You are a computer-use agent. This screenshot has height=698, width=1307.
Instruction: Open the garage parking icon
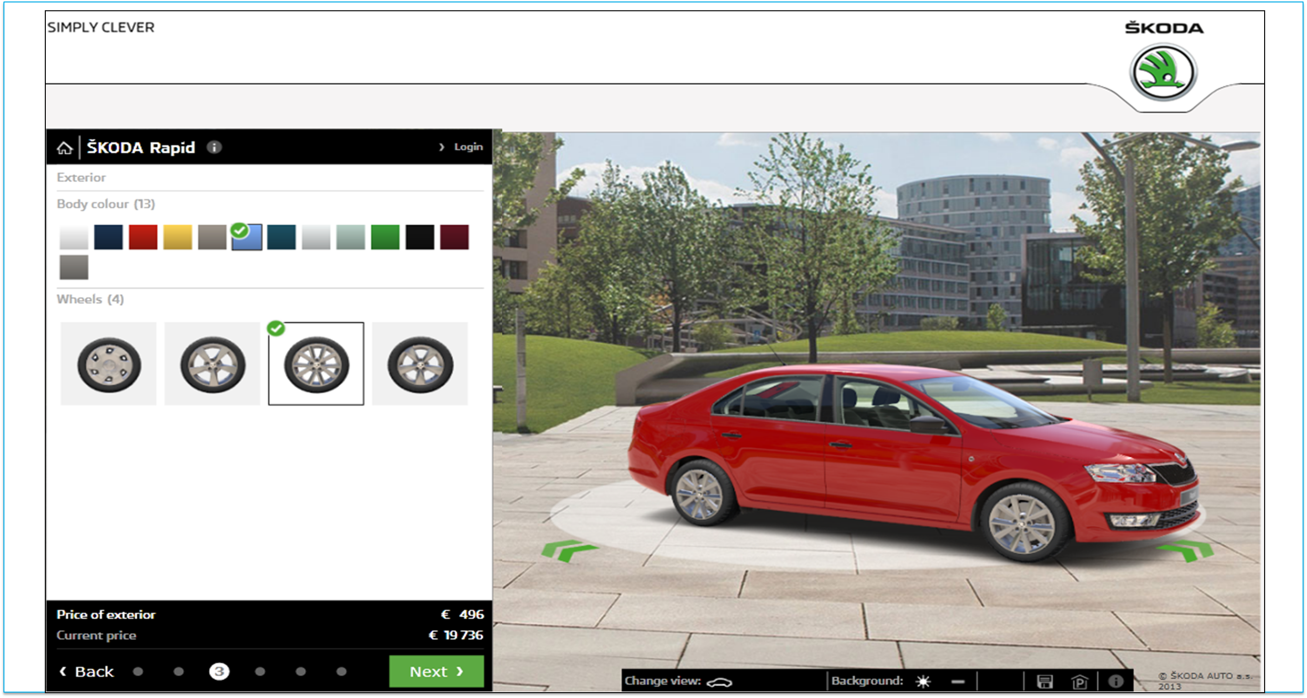pos(1079,681)
